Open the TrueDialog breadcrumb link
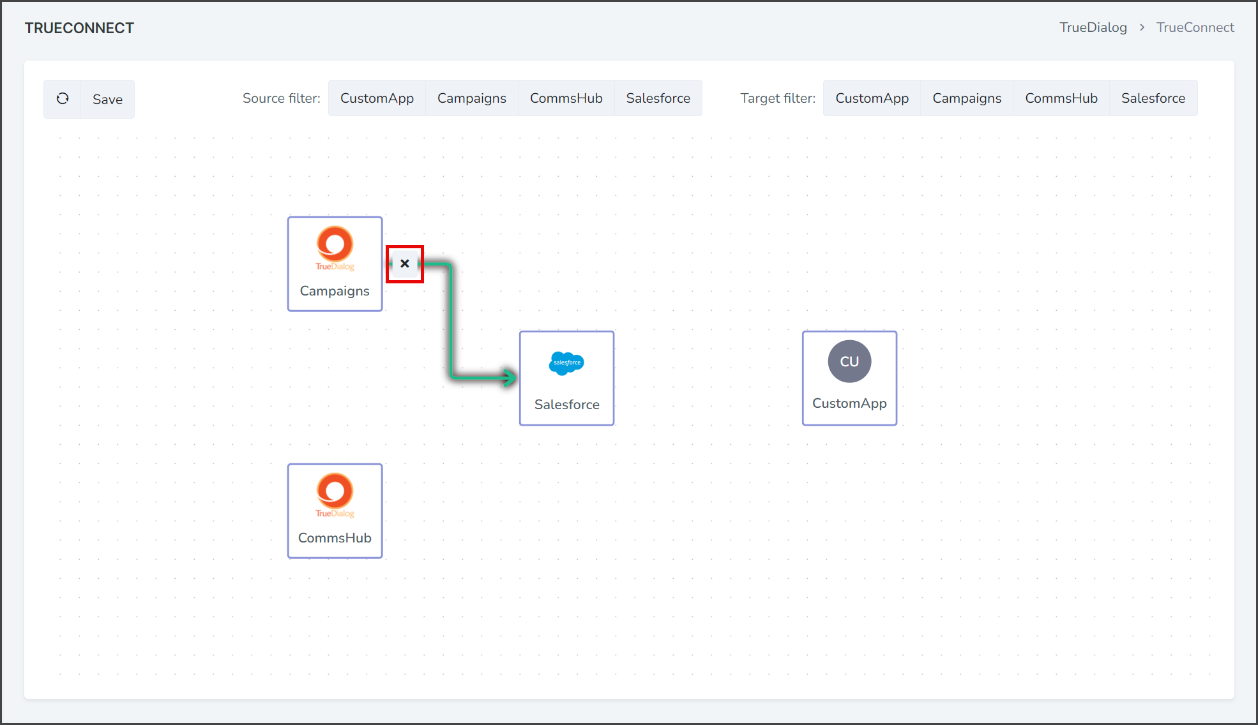 1093,27
